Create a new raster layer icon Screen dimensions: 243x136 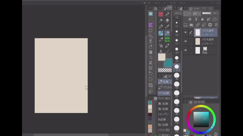(186, 25)
